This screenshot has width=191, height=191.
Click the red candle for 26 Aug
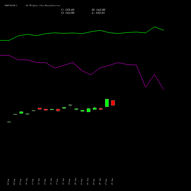101,109
